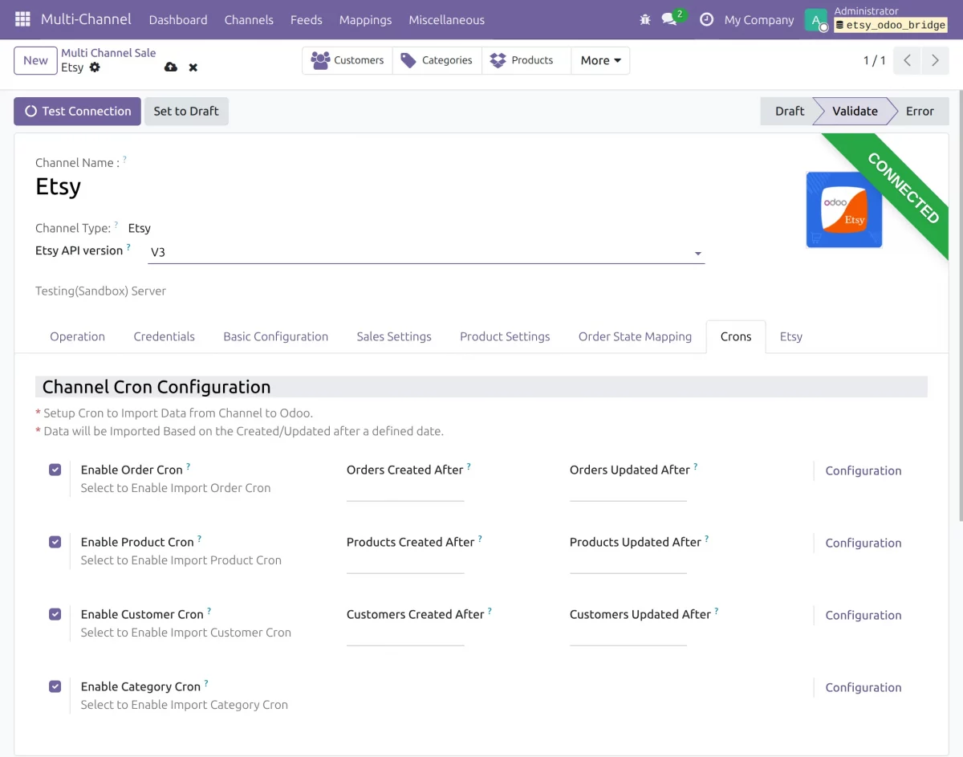
Task: Click the Multi-Channel app title
Action: point(86,19)
